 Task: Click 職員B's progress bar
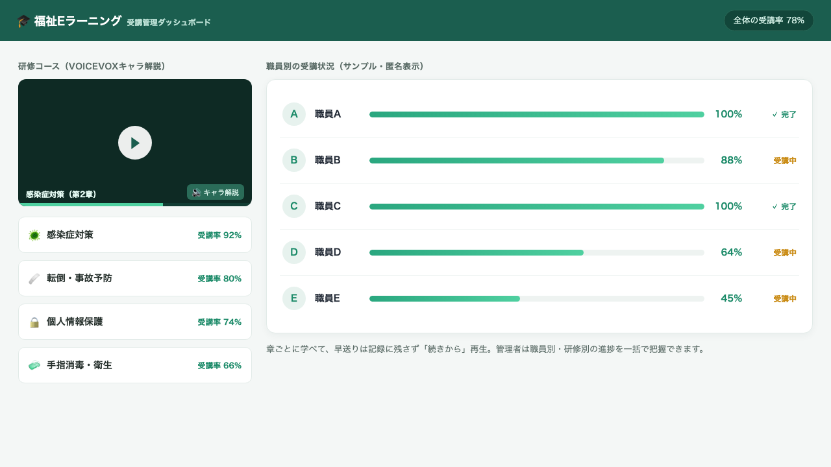coord(537,160)
